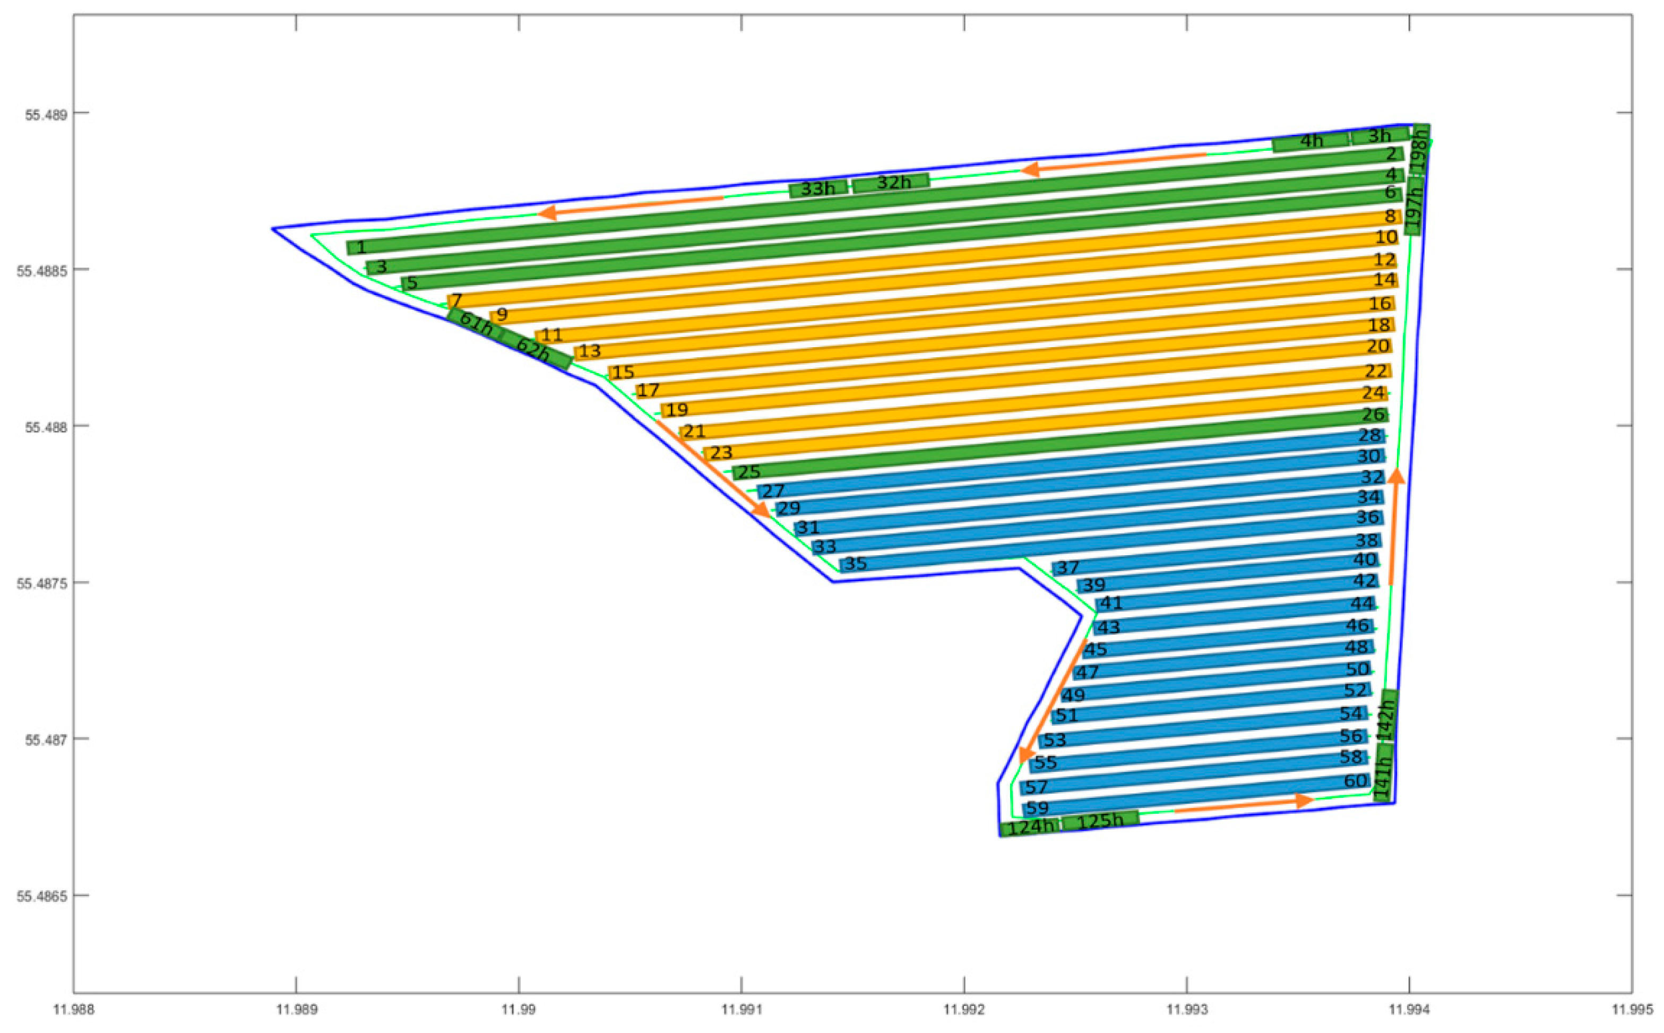Click vertical segment labeled 141h

(1384, 772)
